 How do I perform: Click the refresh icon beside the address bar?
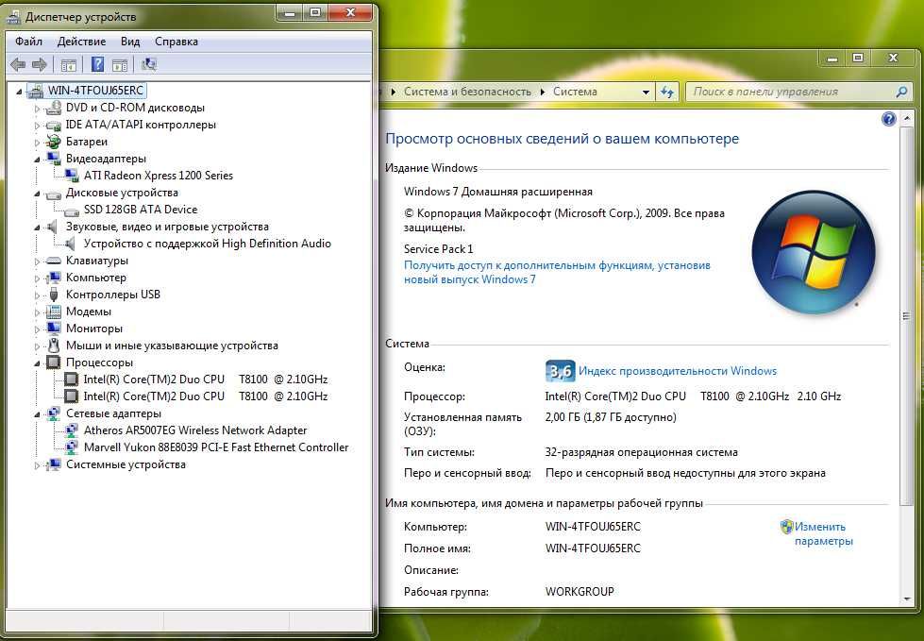(x=667, y=92)
